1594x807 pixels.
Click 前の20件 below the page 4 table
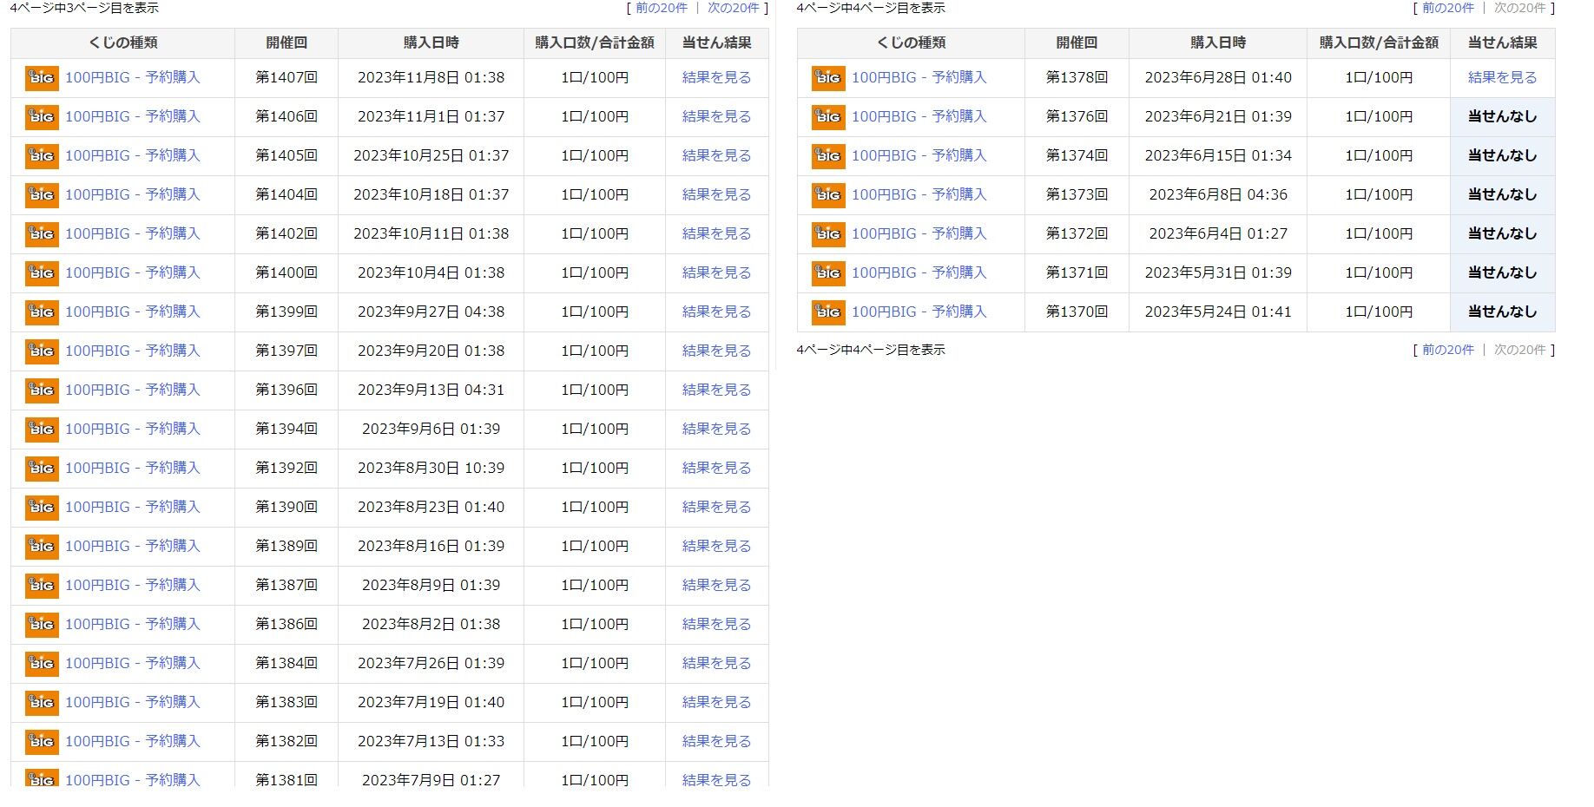(1448, 350)
